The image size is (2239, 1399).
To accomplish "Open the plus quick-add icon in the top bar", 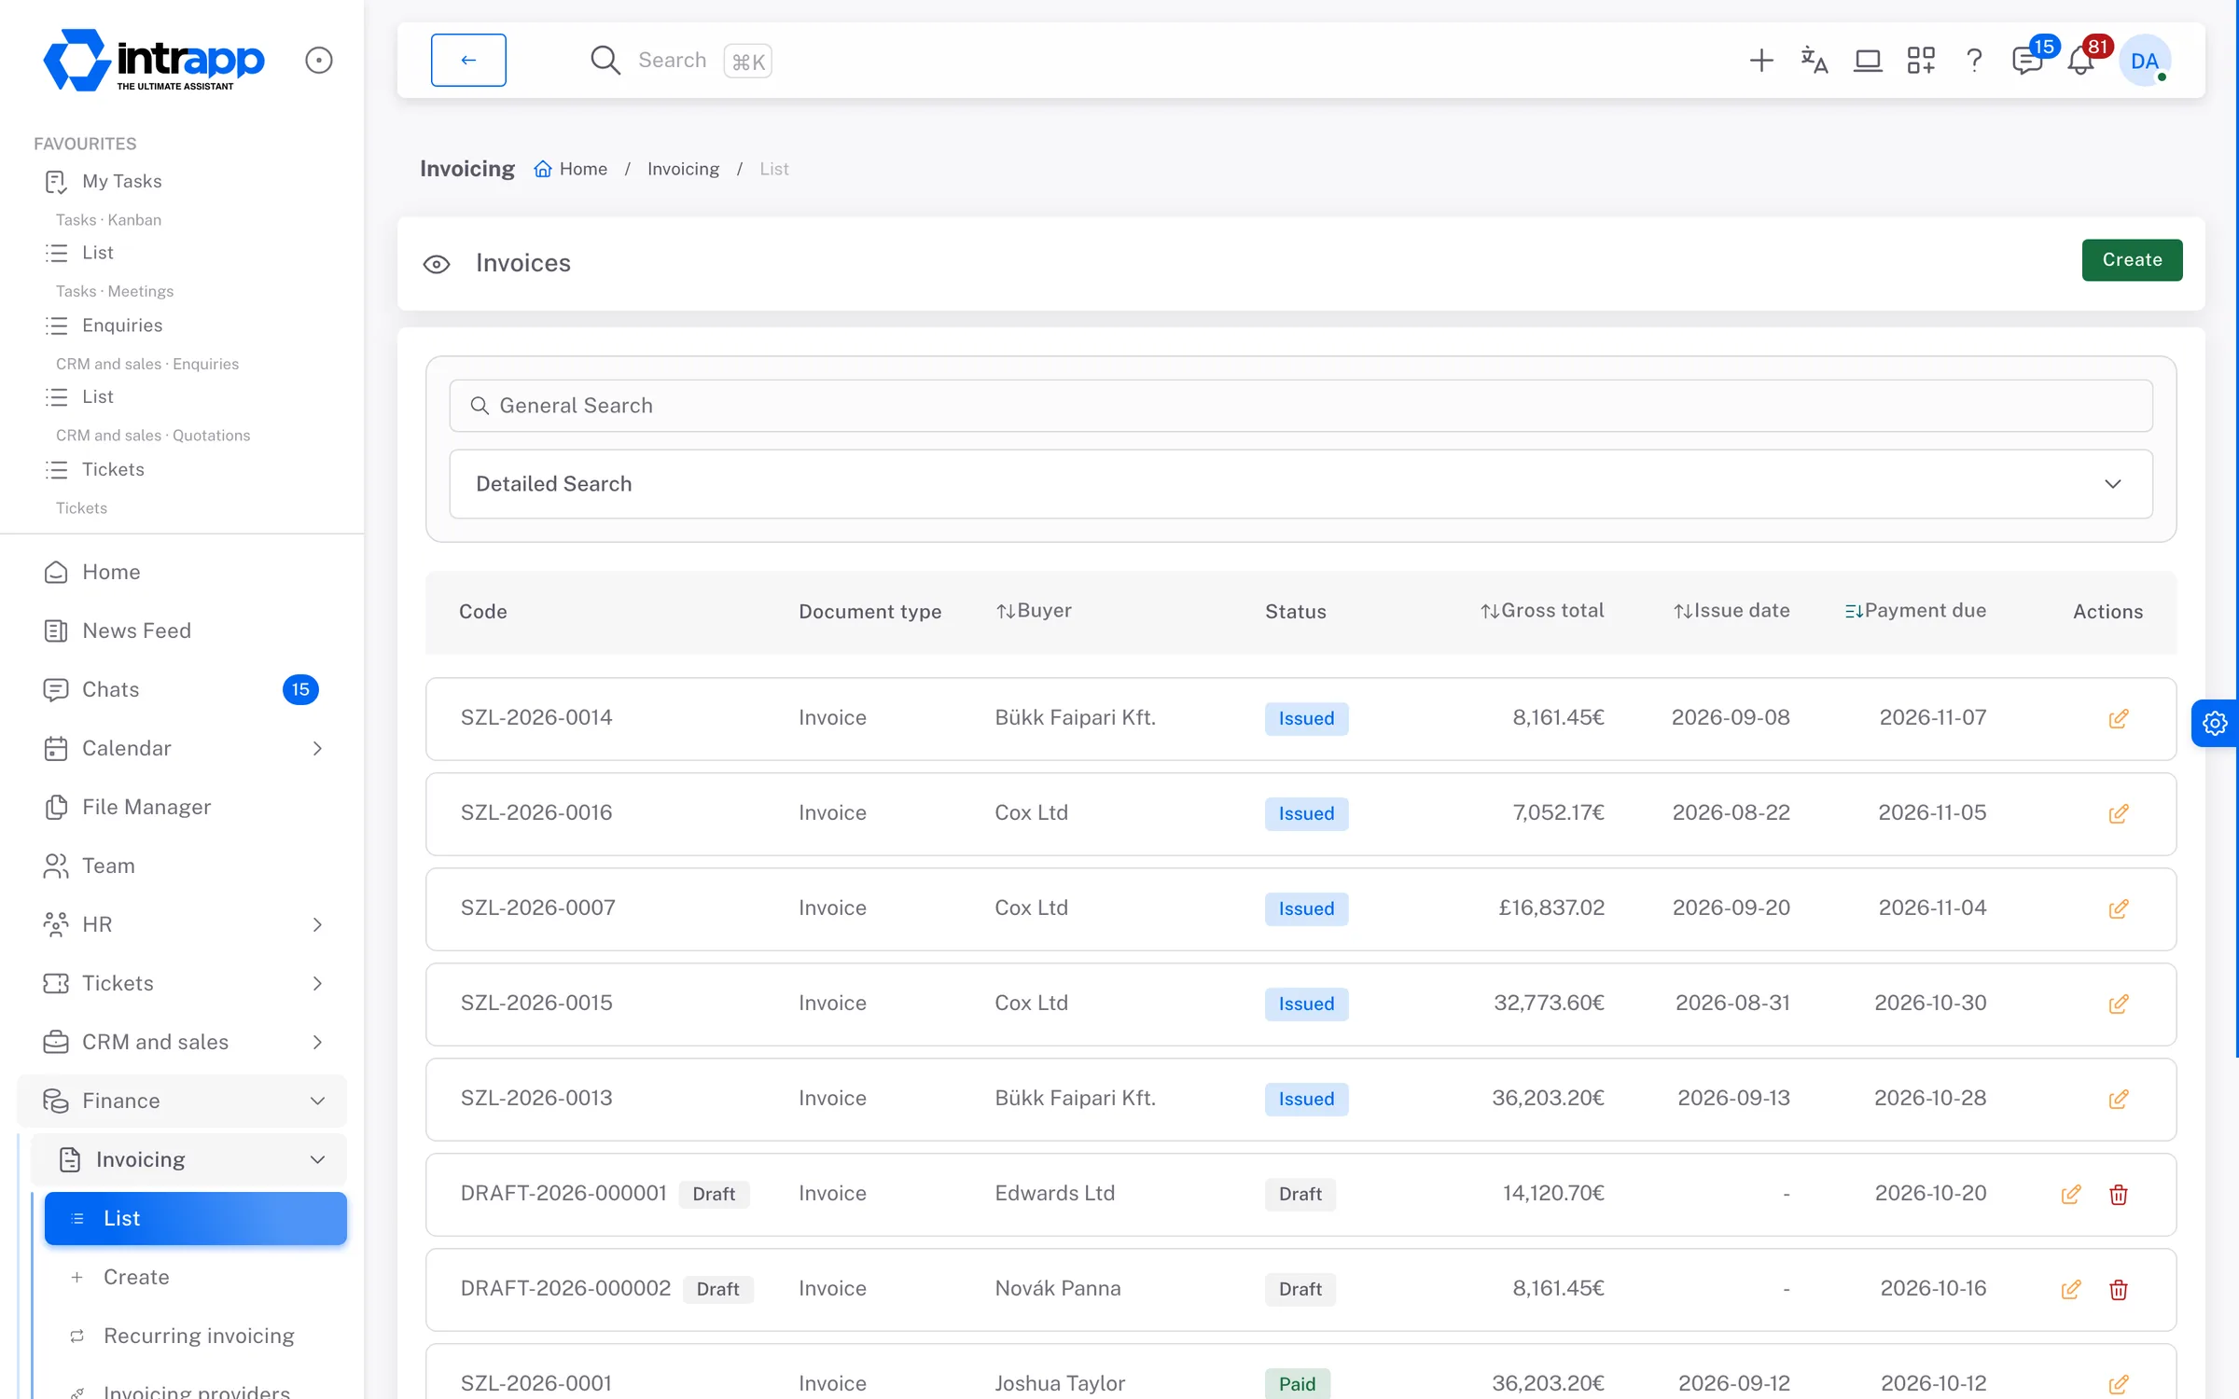I will coord(1760,61).
